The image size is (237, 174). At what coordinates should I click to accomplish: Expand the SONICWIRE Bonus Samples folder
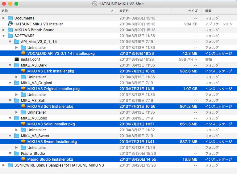tap(3, 165)
